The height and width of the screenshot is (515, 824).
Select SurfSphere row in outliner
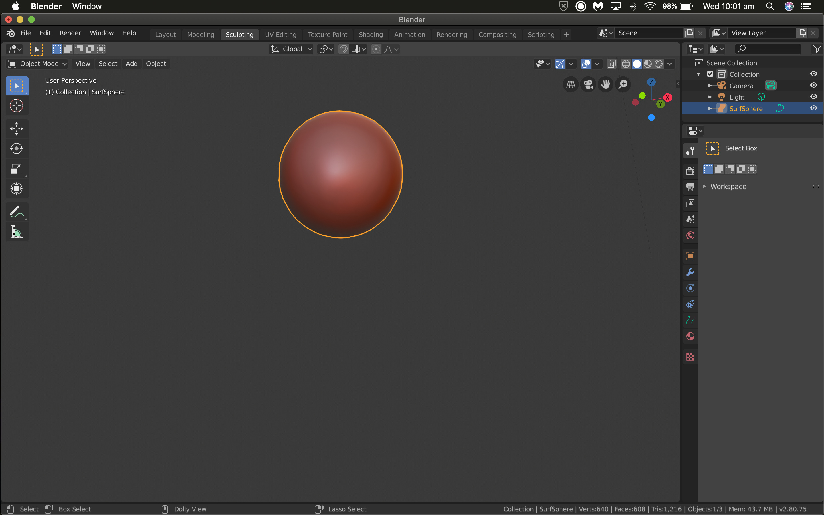click(752, 108)
